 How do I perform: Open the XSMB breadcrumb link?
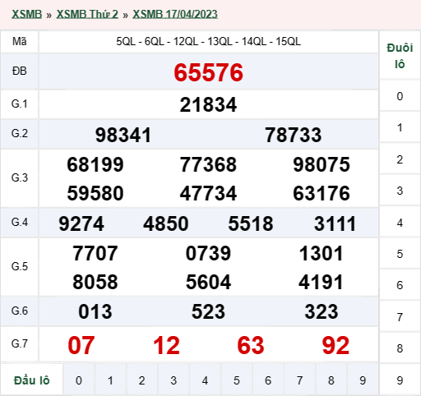click(x=26, y=14)
